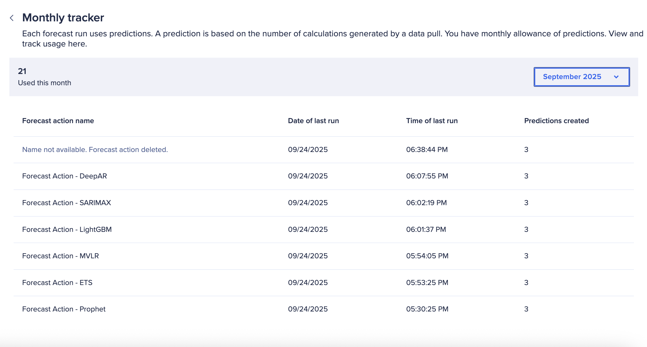The width and height of the screenshot is (647, 347).
Task: Click the Time of last run header
Action: pyautogui.click(x=432, y=121)
